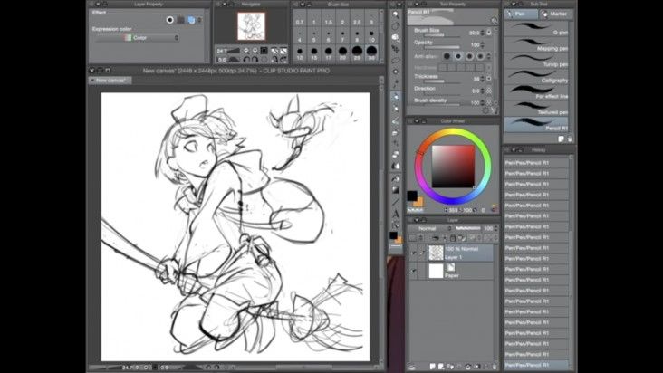Image resolution: width=663 pixels, height=373 pixels.
Task: Select the transparent color swatch
Action: click(x=415, y=209)
